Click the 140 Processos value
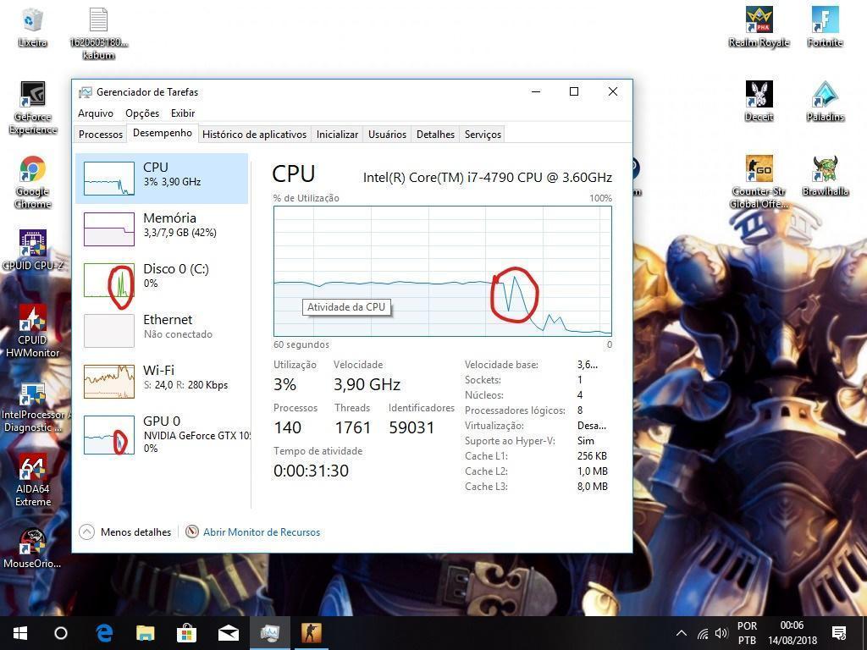This screenshot has height=650, width=867. 288,427
